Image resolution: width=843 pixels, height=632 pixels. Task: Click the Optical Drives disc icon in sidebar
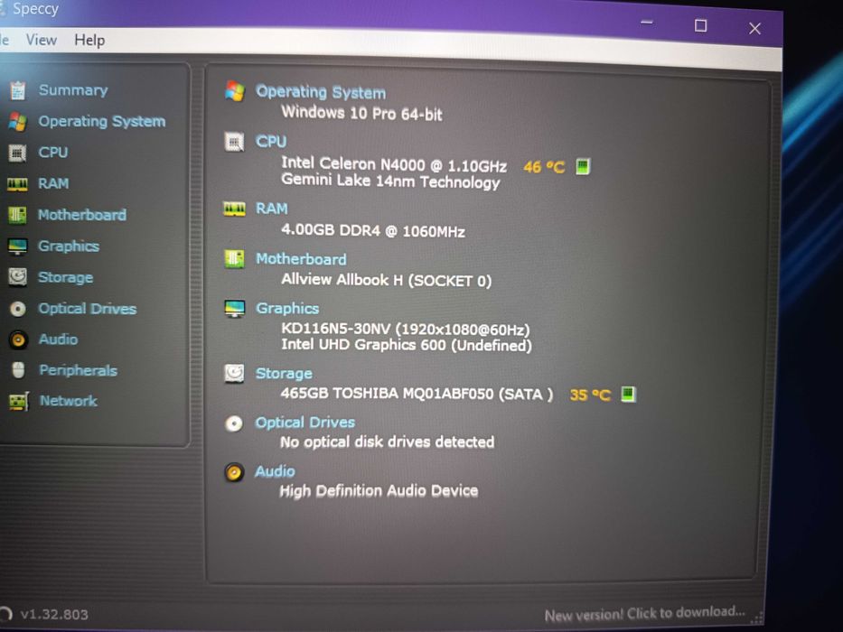18,309
